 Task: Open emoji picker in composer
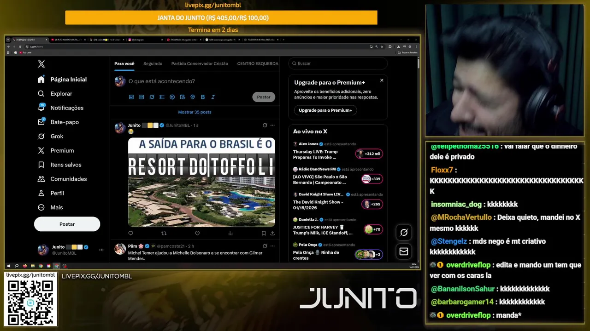172,97
